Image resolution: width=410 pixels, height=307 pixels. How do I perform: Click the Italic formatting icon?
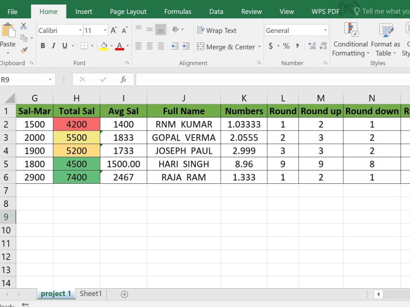(x=53, y=45)
